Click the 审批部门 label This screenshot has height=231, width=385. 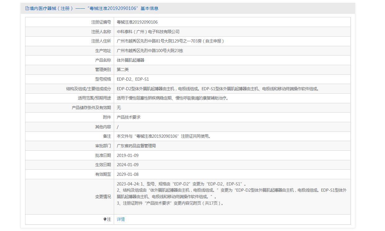(103, 146)
